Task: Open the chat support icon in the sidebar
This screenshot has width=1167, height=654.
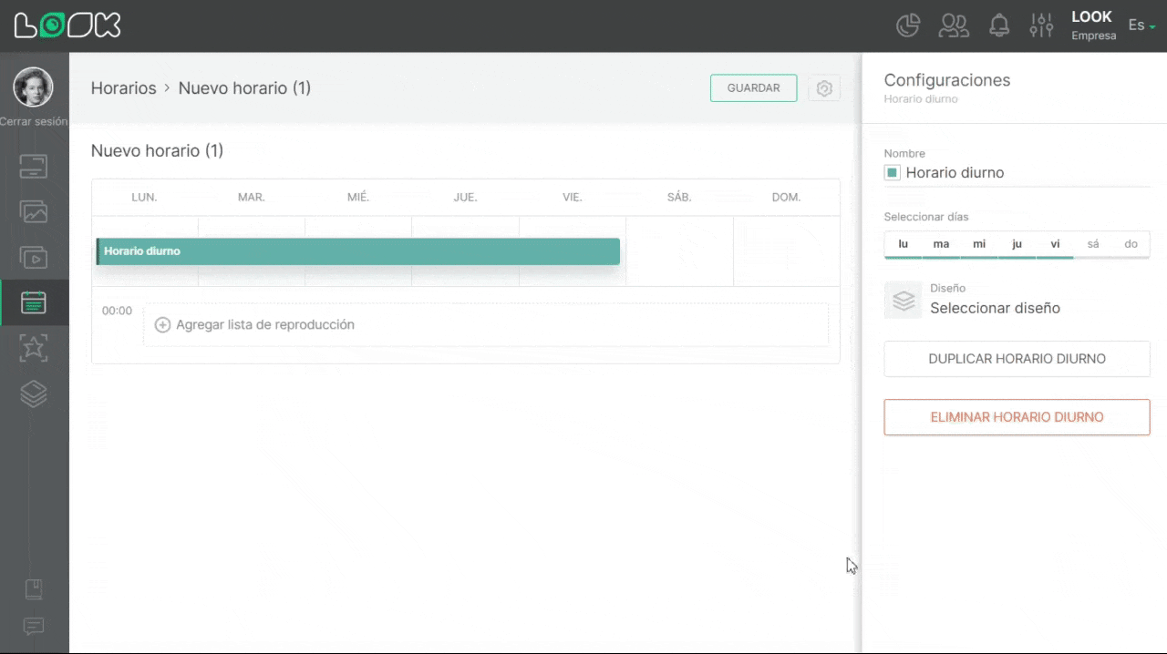Action: tap(34, 627)
